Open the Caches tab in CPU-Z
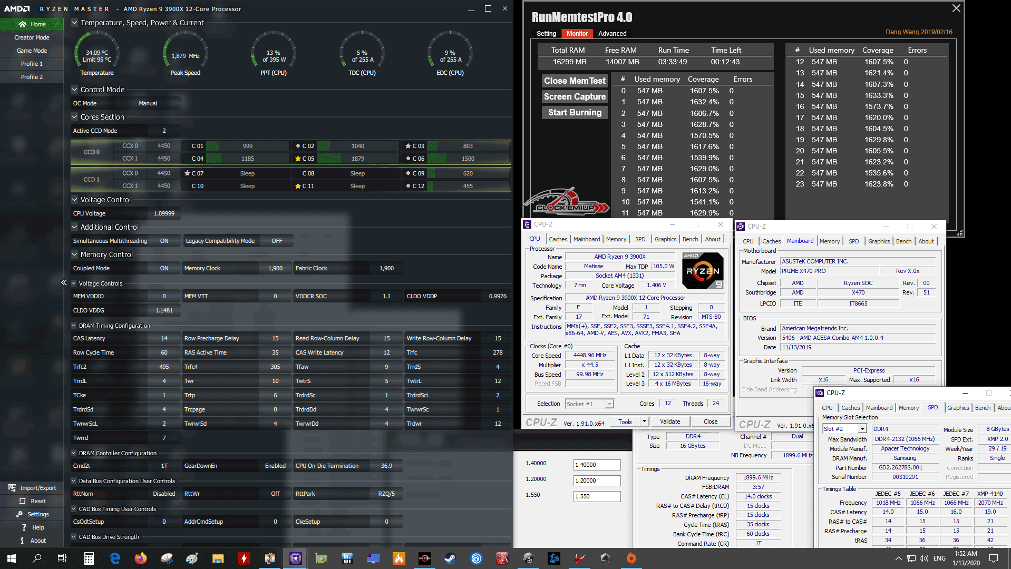 coord(558,239)
